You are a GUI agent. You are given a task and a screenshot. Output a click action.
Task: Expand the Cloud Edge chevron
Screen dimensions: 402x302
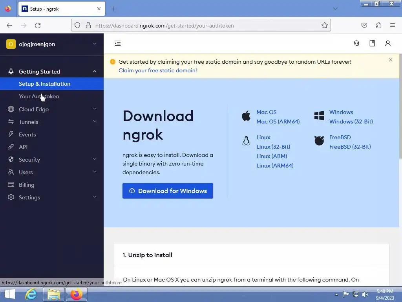click(x=95, y=109)
